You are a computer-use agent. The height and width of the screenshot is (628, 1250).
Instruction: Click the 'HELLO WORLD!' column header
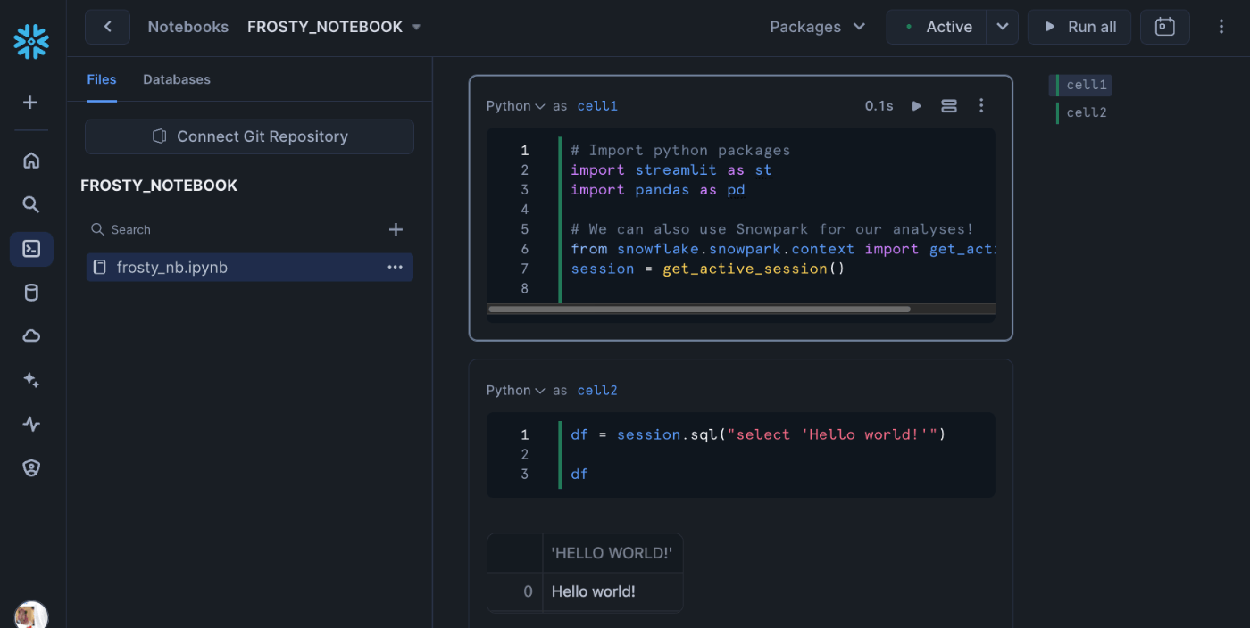pos(612,553)
